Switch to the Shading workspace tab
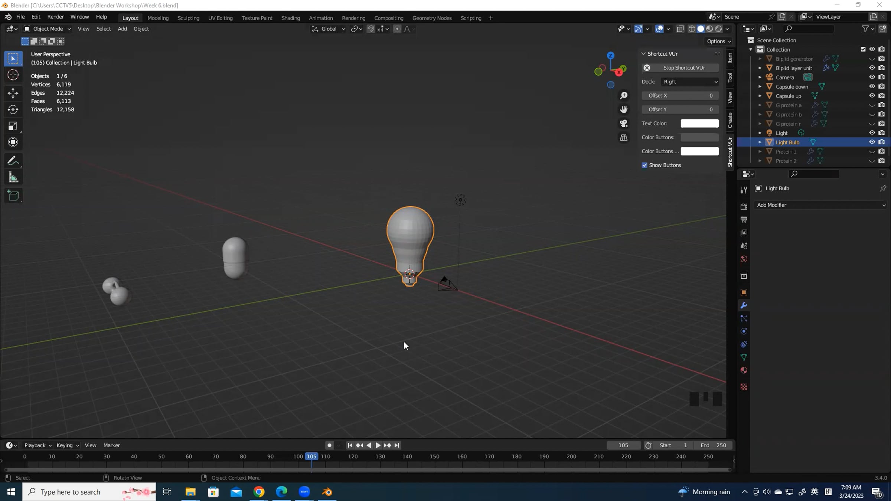 click(x=290, y=18)
